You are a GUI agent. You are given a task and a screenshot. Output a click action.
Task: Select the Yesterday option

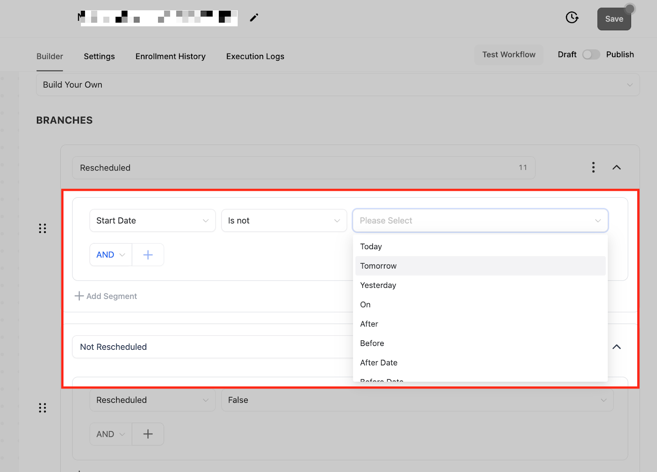click(480, 285)
